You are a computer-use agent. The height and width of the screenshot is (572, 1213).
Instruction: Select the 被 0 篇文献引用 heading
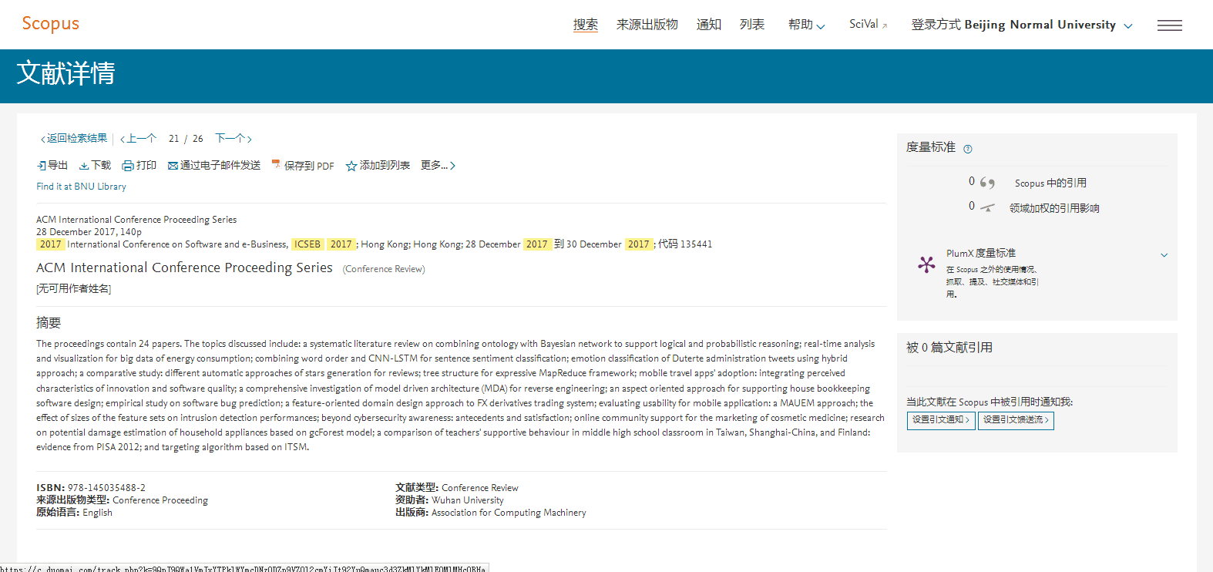pos(949,348)
